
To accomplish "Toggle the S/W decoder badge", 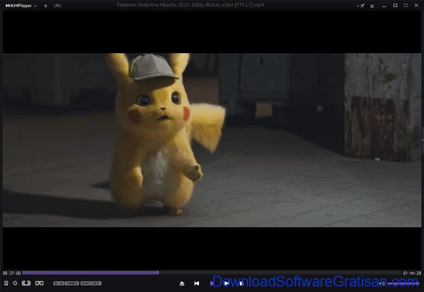I will [x=59, y=283].
